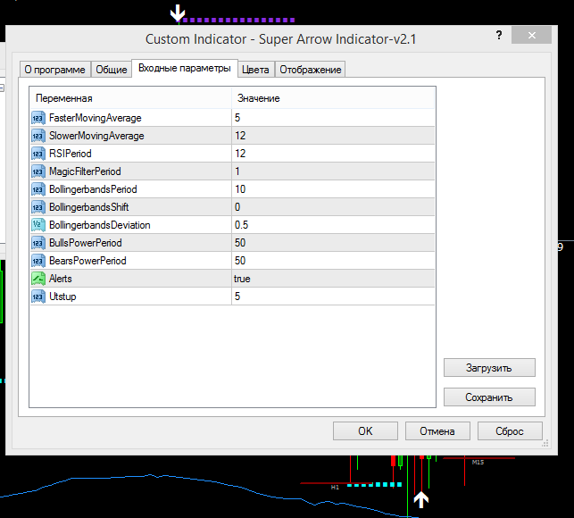Viewport: 574px width, 518px height.
Task: Click the double-type icon beside BollingerbandsDeviation
Action: click(x=38, y=225)
